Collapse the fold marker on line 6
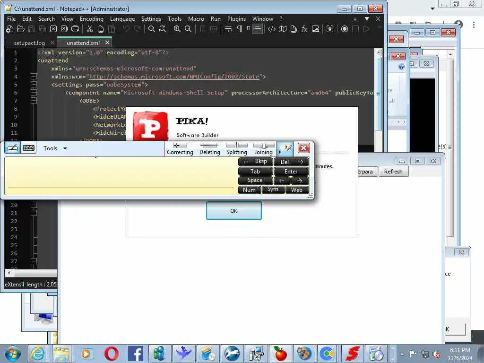The width and height of the screenshot is (484, 363). [x=34, y=93]
